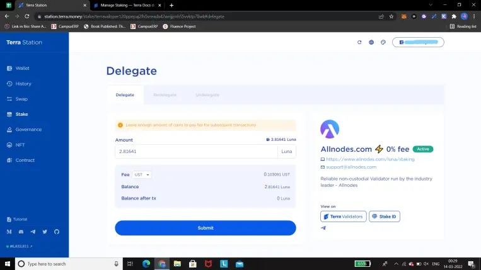Go back in browser
Screen dimensions: 481x270
7,16
